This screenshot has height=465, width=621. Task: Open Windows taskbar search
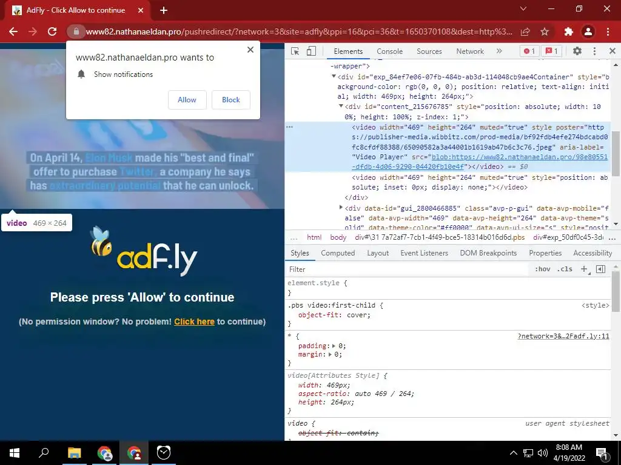[44, 453]
